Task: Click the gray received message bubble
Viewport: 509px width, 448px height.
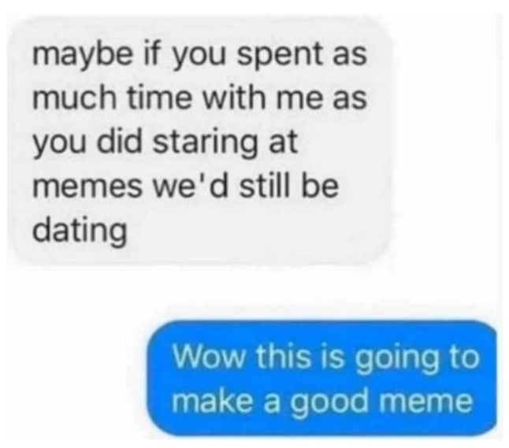Action: tap(201, 140)
